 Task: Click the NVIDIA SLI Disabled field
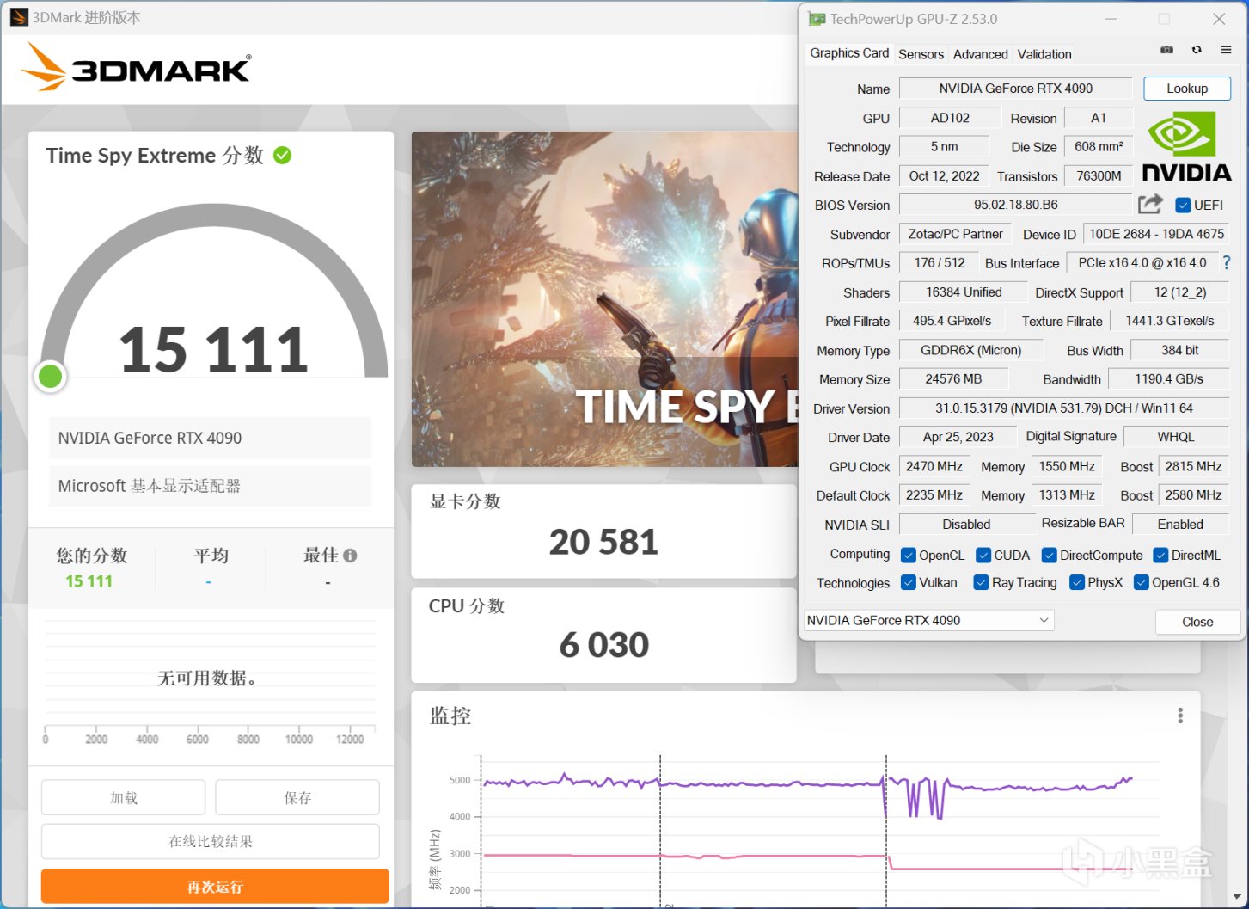point(966,525)
